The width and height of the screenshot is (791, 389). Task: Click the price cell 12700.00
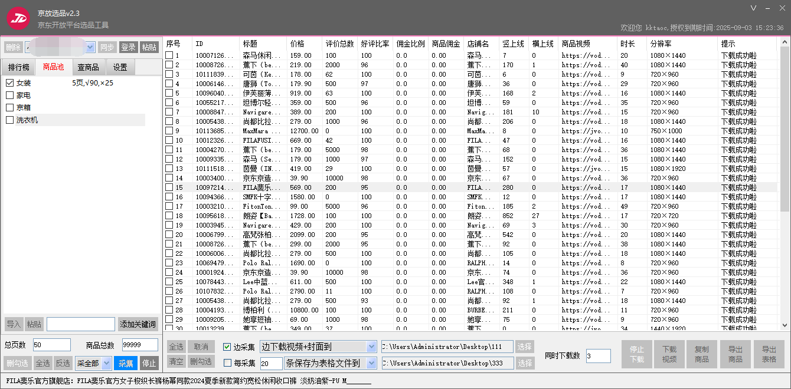click(305, 131)
